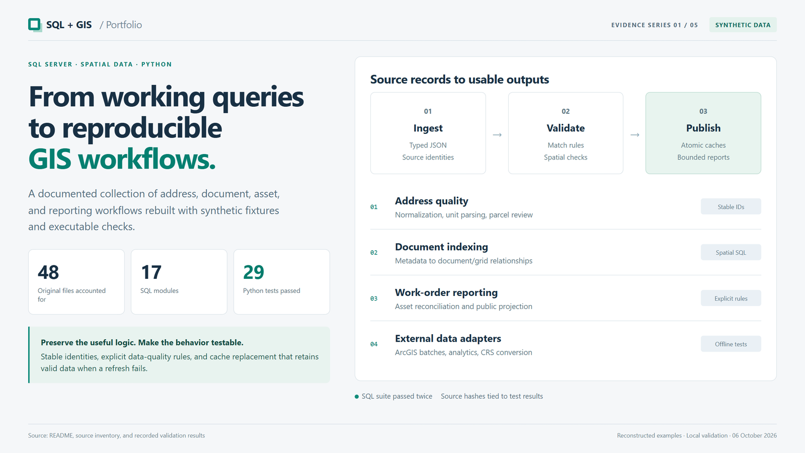Viewport: 805px width, 453px height.
Task: Click the '06 October 2026' footer text
Action: click(x=754, y=435)
